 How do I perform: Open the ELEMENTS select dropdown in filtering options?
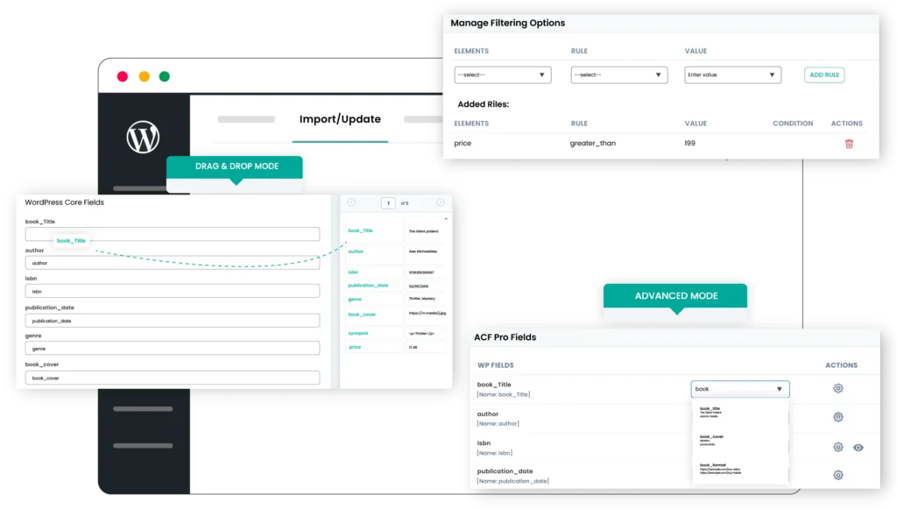click(503, 74)
